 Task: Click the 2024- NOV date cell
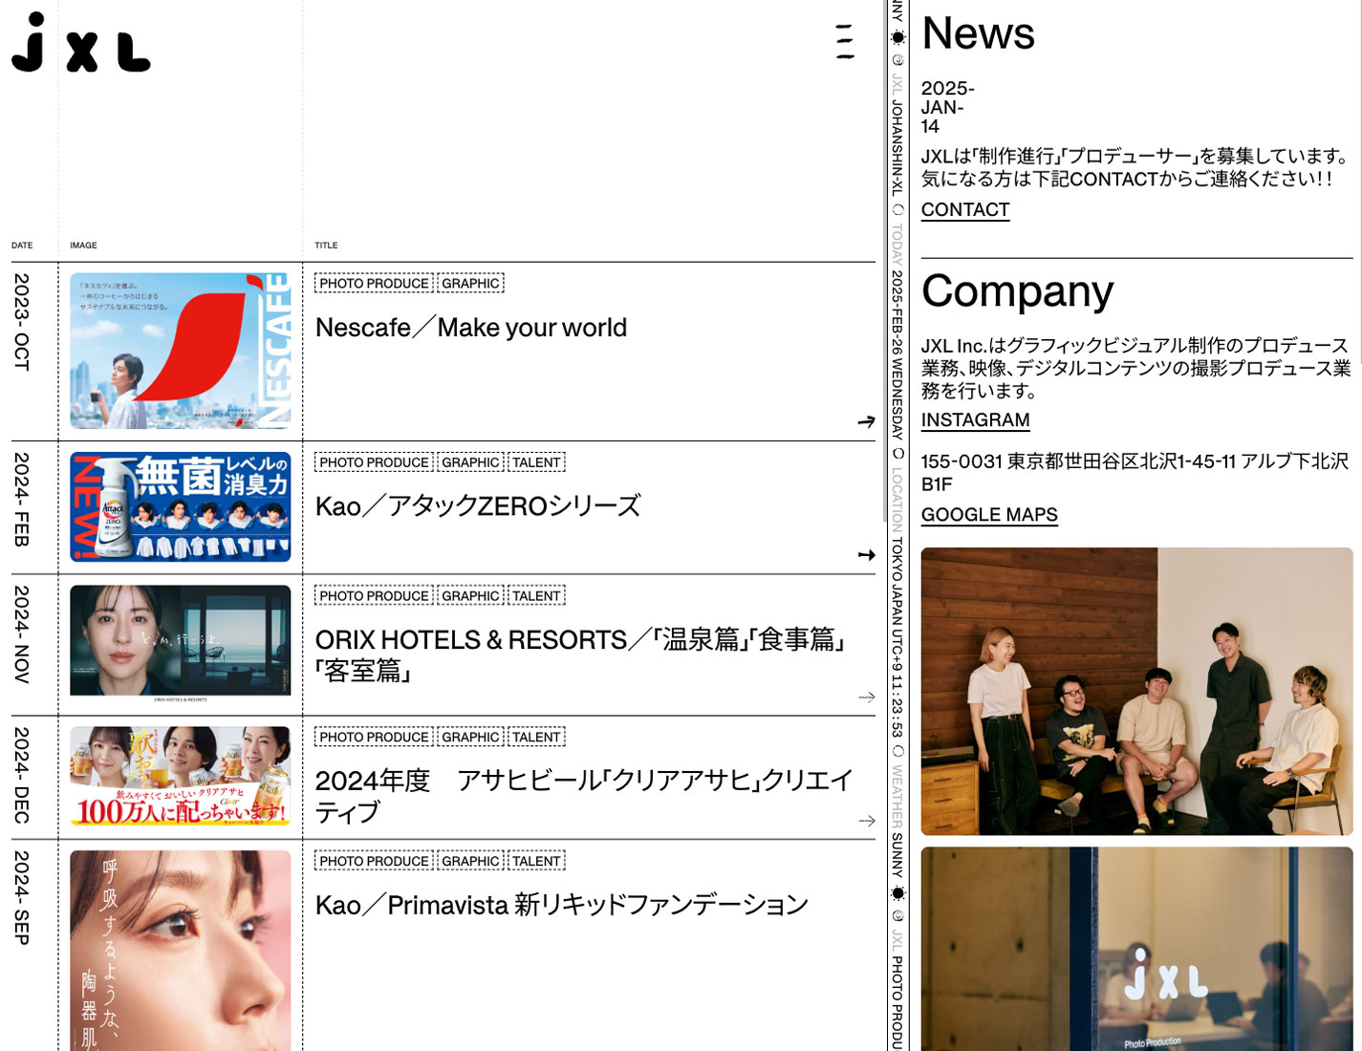pos(22,634)
